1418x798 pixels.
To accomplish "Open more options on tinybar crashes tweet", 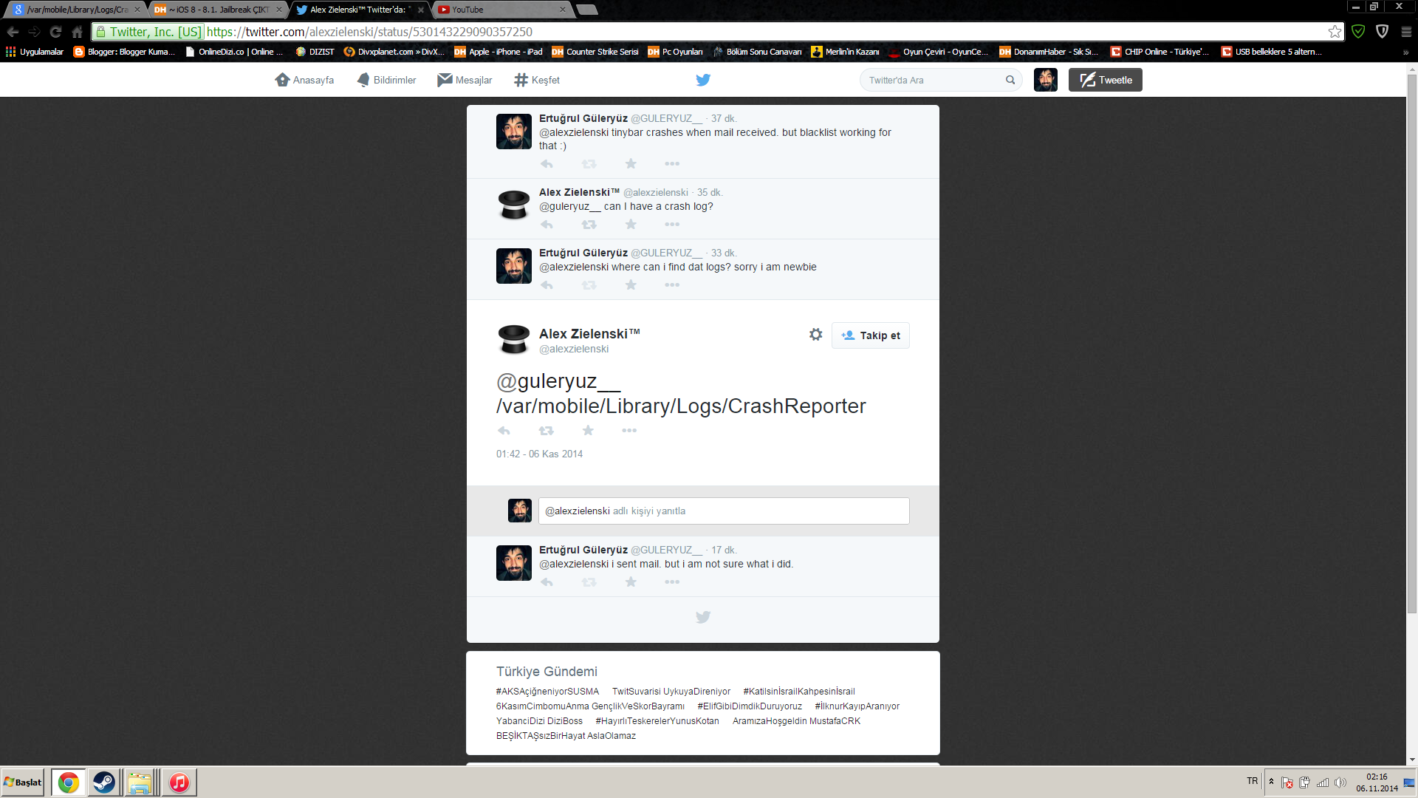I will [x=672, y=164].
